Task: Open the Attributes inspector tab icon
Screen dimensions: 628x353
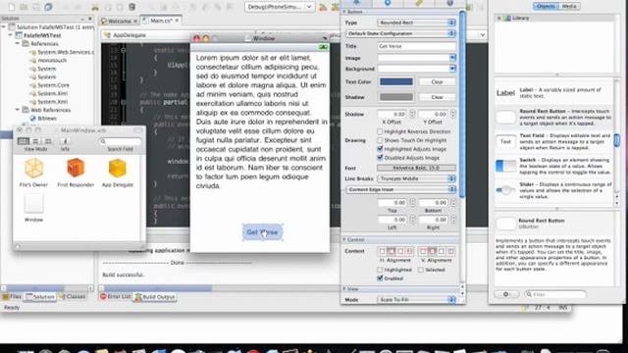Action: (x=356, y=3)
